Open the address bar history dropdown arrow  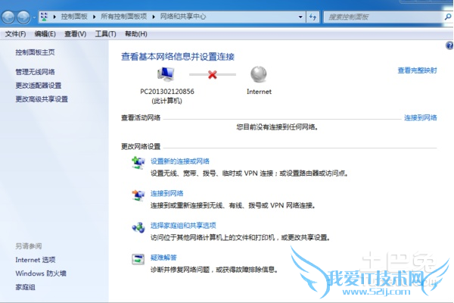click(x=300, y=17)
